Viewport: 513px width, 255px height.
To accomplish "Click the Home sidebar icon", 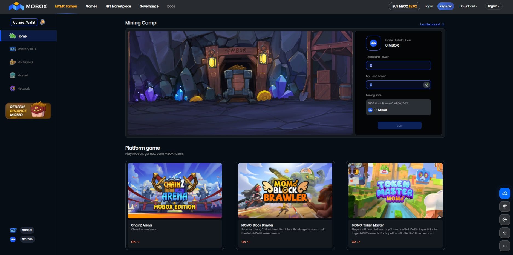I will (13, 36).
